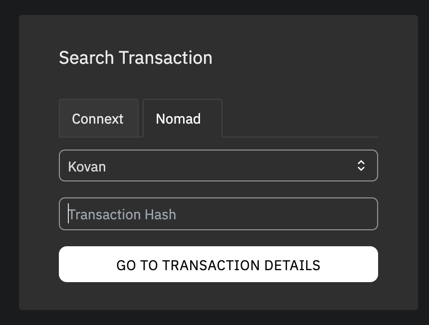This screenshot has width=429, height=325.
Task: Select the Nomad tab
Action: 179,119
